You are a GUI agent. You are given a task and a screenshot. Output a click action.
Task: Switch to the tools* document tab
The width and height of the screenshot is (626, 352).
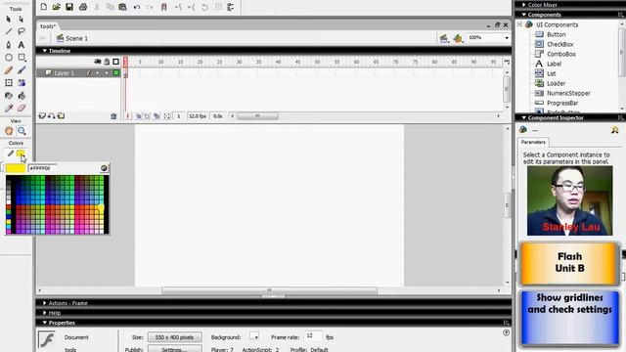pos(48,26)
